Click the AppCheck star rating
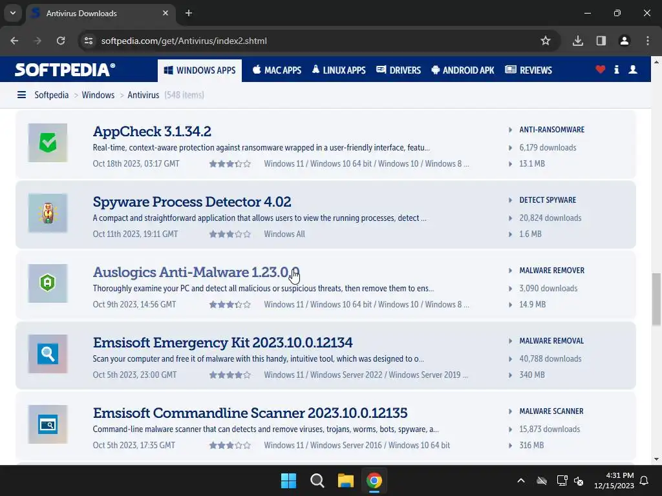Viewport: 662px width, 496px height. click(x=230, y=163)
